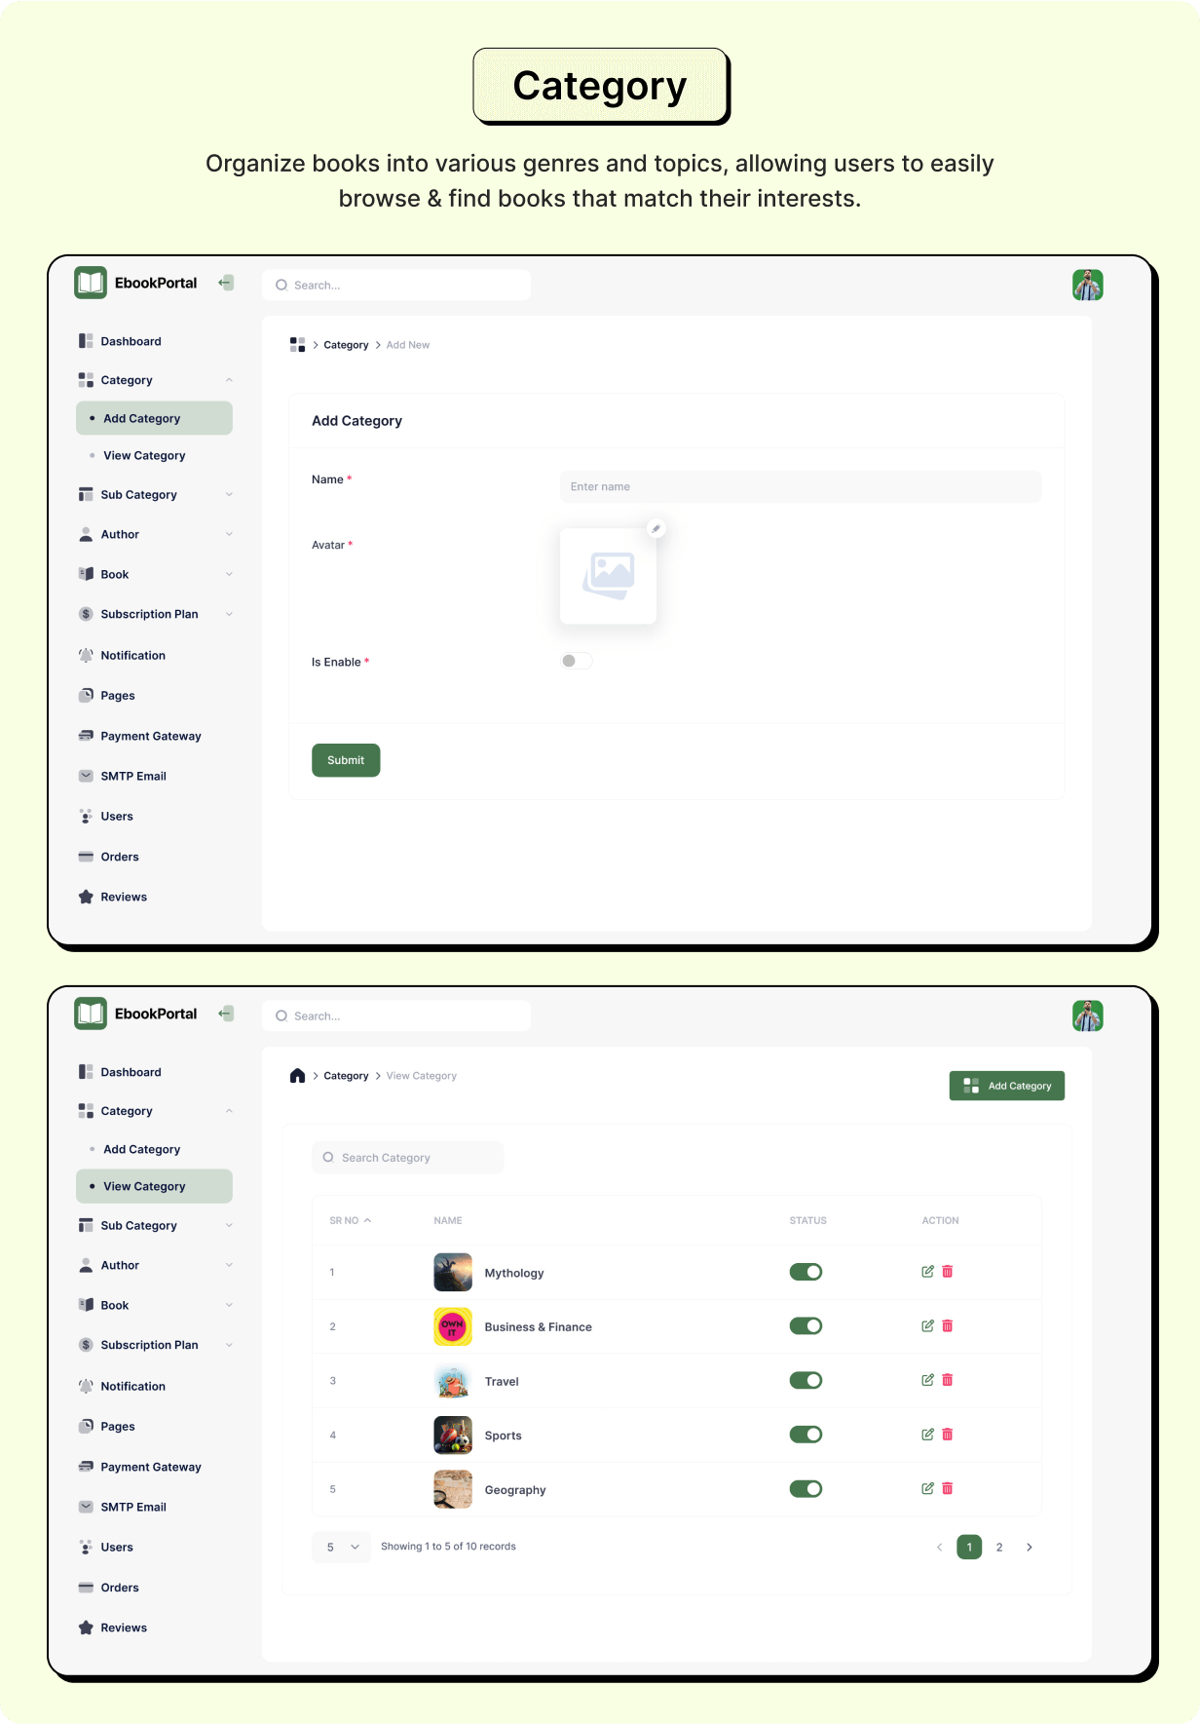Edit the Sports category using its edit icon

pyautogui.click(x=927, y=1435)
